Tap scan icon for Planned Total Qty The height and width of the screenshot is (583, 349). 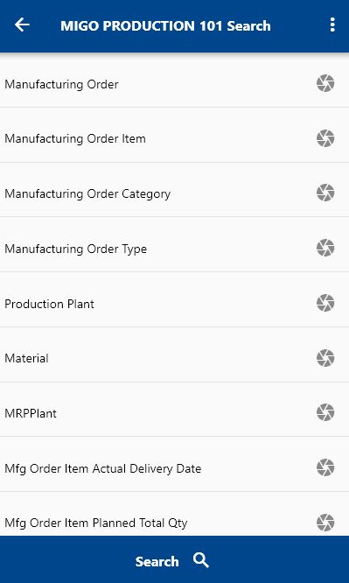[325, 523]
